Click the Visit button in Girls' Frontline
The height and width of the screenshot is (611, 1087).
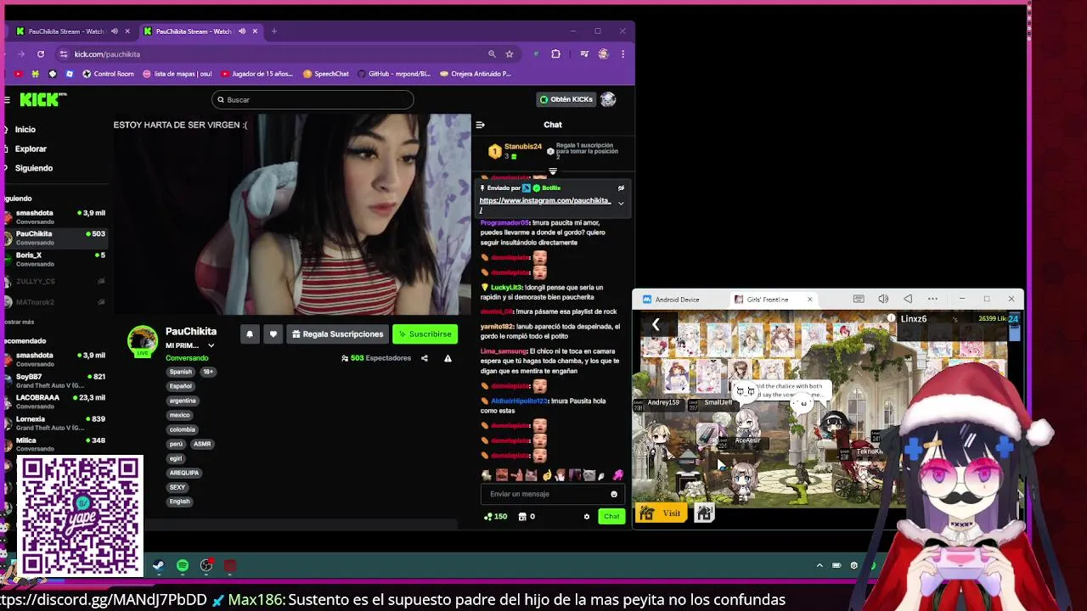tap(662, 513)
